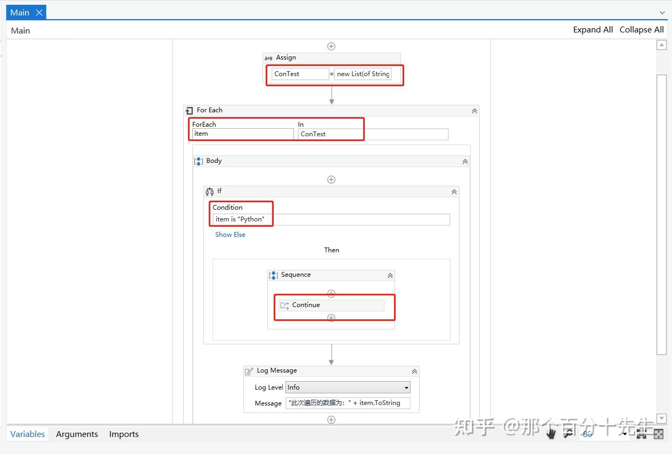Collapse the For Each activity

tap(474, 110)
